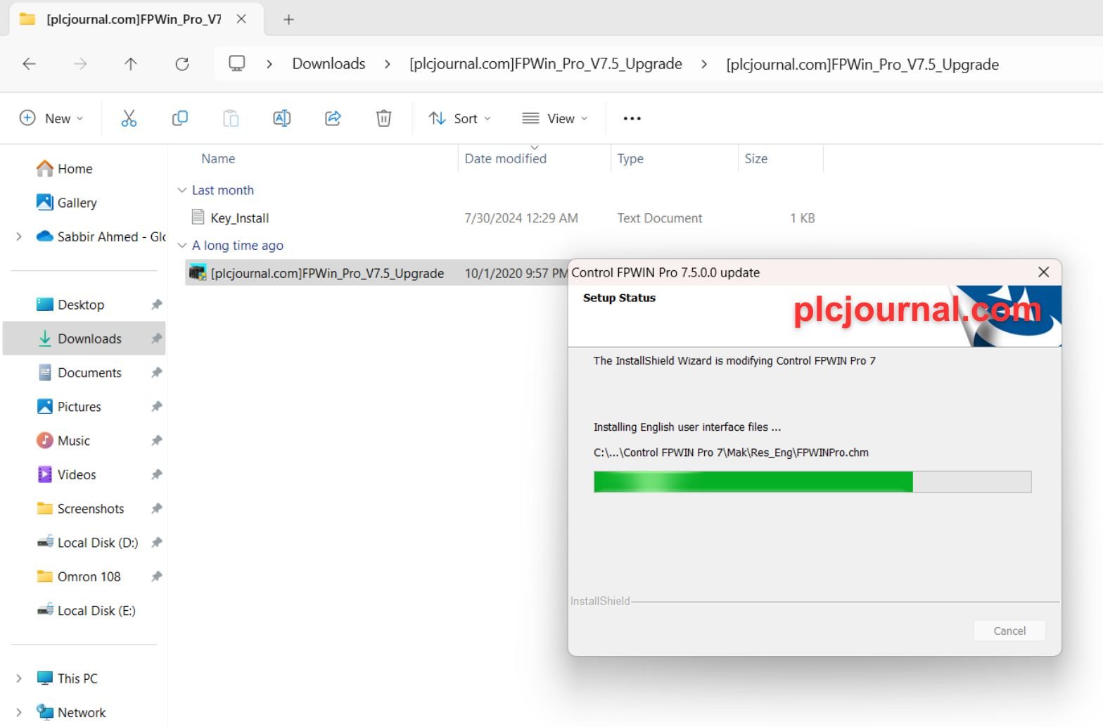The height and width of the screenshot is (727, 1103).
Task: Click the This PC monitor icon in address bar
Action: 237,64
